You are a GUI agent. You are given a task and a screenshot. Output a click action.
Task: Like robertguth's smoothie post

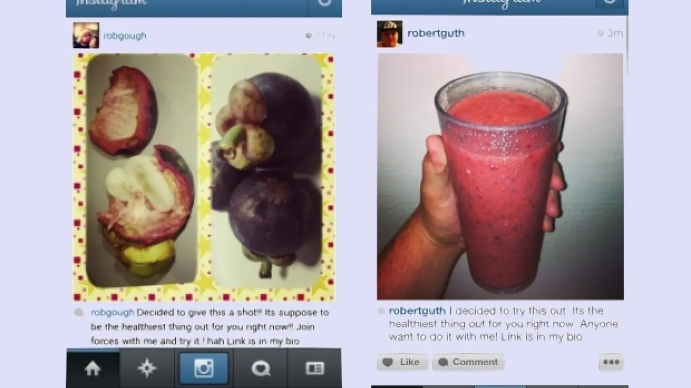[x=402, y=362]
